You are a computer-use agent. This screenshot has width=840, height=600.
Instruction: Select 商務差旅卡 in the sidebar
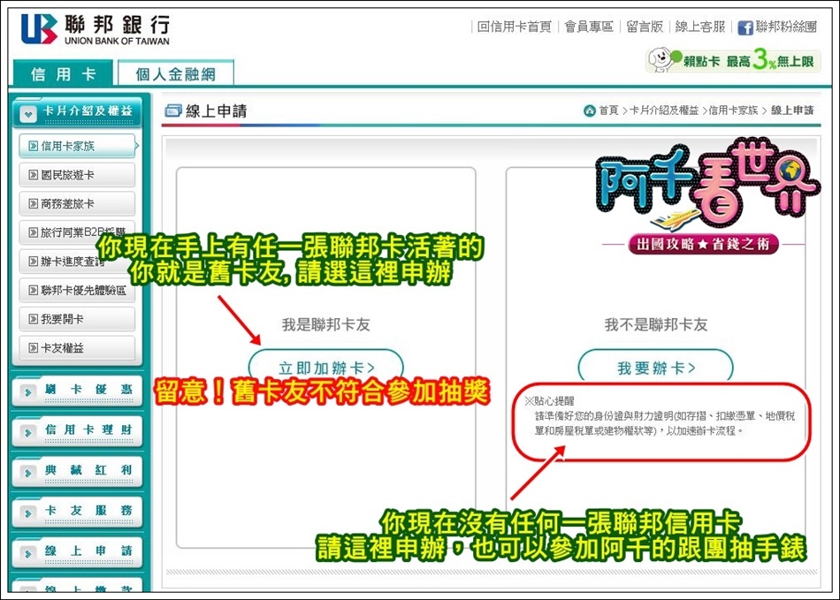coord(77,203)
